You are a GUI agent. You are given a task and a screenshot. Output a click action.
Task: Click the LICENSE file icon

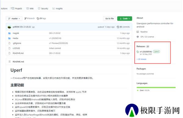pyautogui.click(x=9, y=48)
